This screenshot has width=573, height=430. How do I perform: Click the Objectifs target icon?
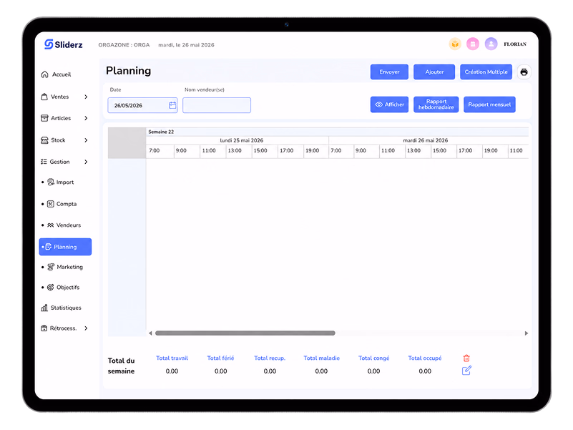coord(50,287)
